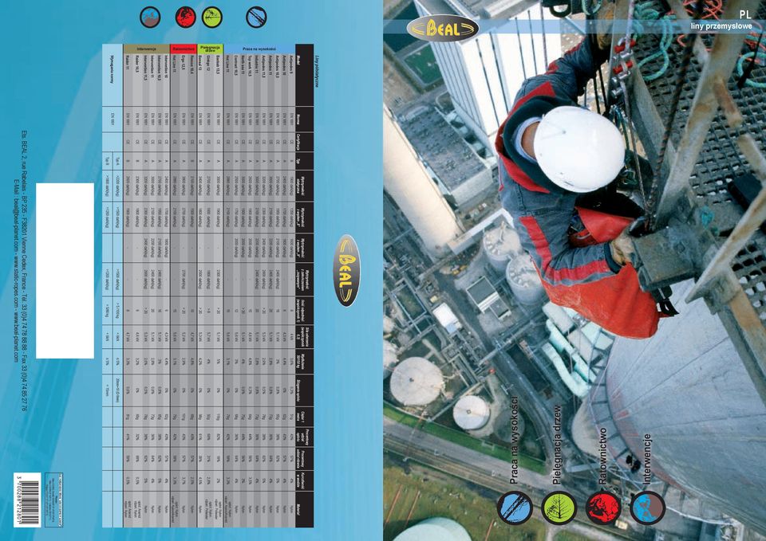Click the 'liny przemysłowe' cover title
This screenshot has width=766, height=541.
pos(721,25)
